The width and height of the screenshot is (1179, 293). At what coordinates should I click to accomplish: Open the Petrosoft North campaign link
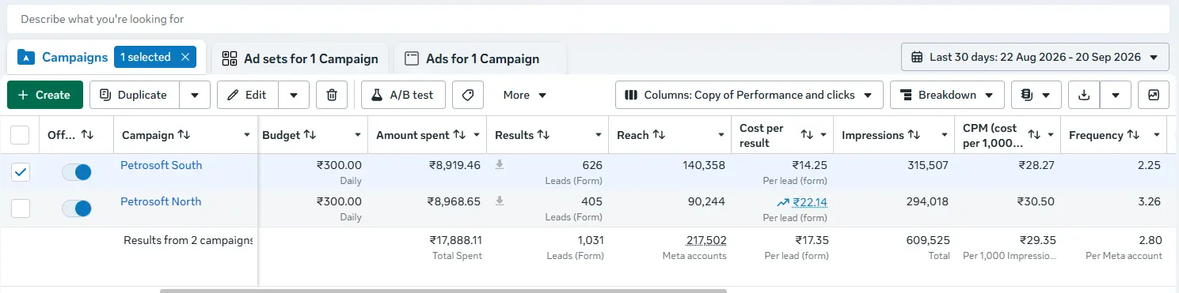pos(161,201)
